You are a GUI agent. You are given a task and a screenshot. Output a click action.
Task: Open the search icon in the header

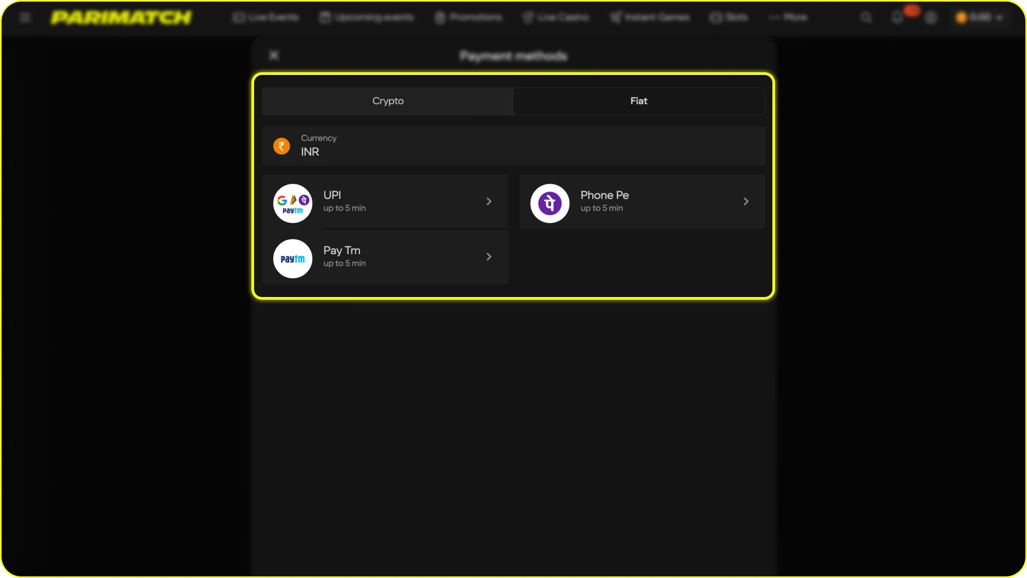(x=867, y=18)
